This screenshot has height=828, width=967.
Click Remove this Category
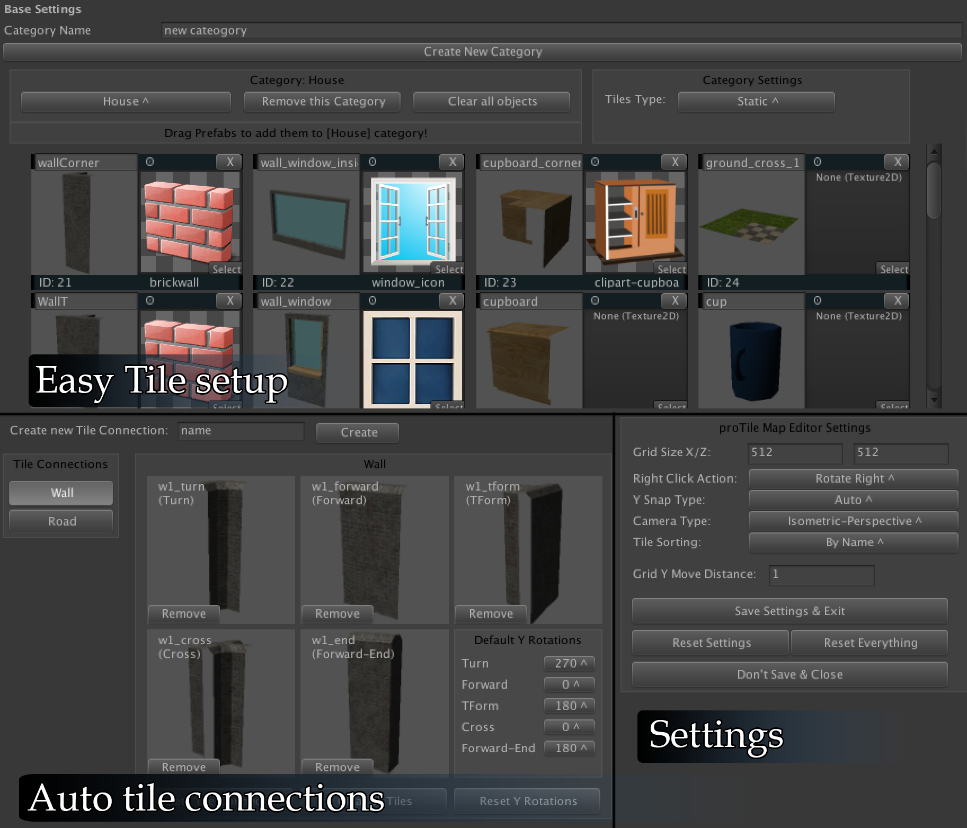322,102
